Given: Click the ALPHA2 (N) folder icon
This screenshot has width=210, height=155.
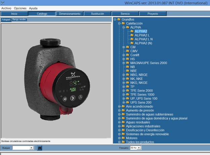Looking at the screenshot, I should 132,43.
